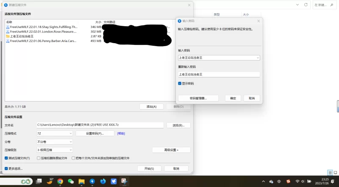The image size is (339, 187).
Task: Click the 浏览(B)... button
Action: 178,125
